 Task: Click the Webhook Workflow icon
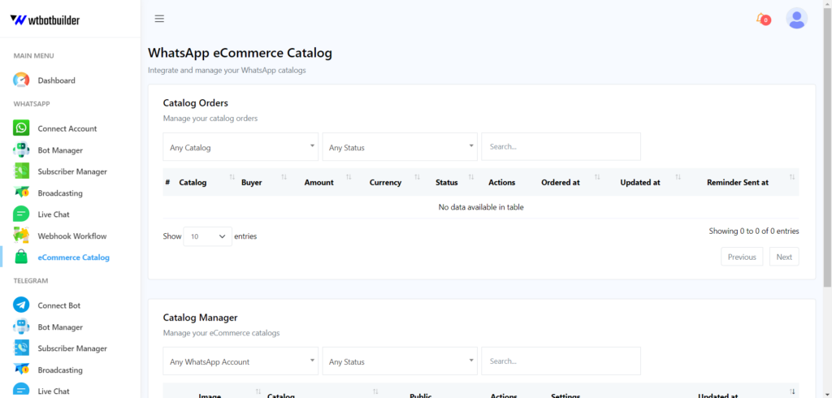coord(21,235)
